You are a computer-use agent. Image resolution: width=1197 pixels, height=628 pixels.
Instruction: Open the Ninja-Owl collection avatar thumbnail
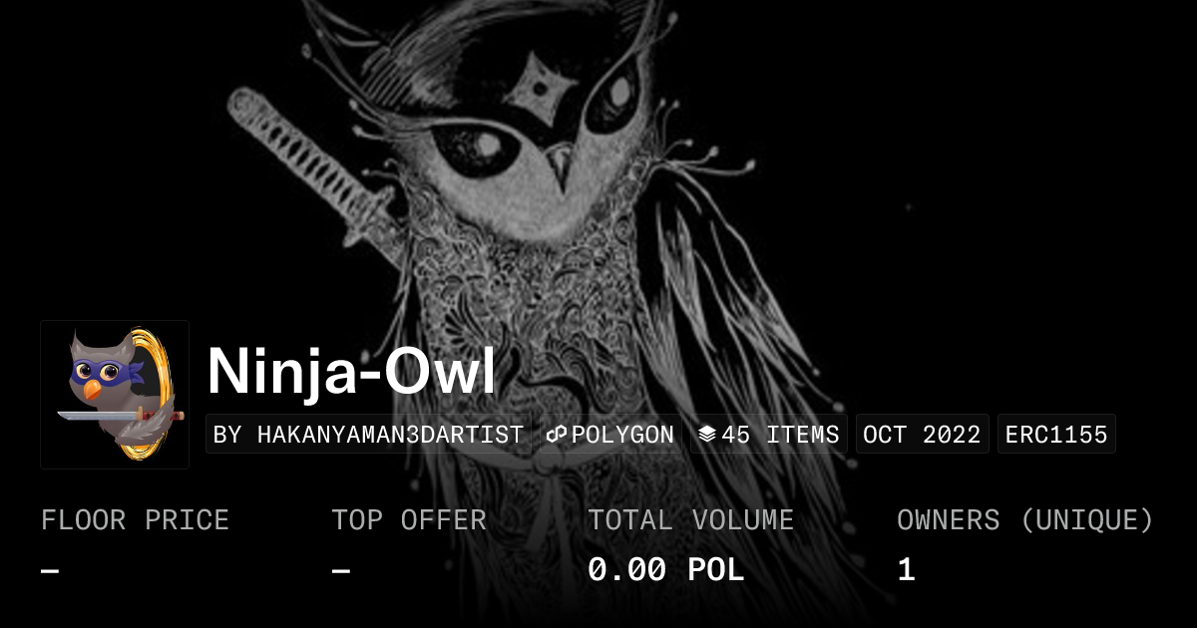coord(115,395)
